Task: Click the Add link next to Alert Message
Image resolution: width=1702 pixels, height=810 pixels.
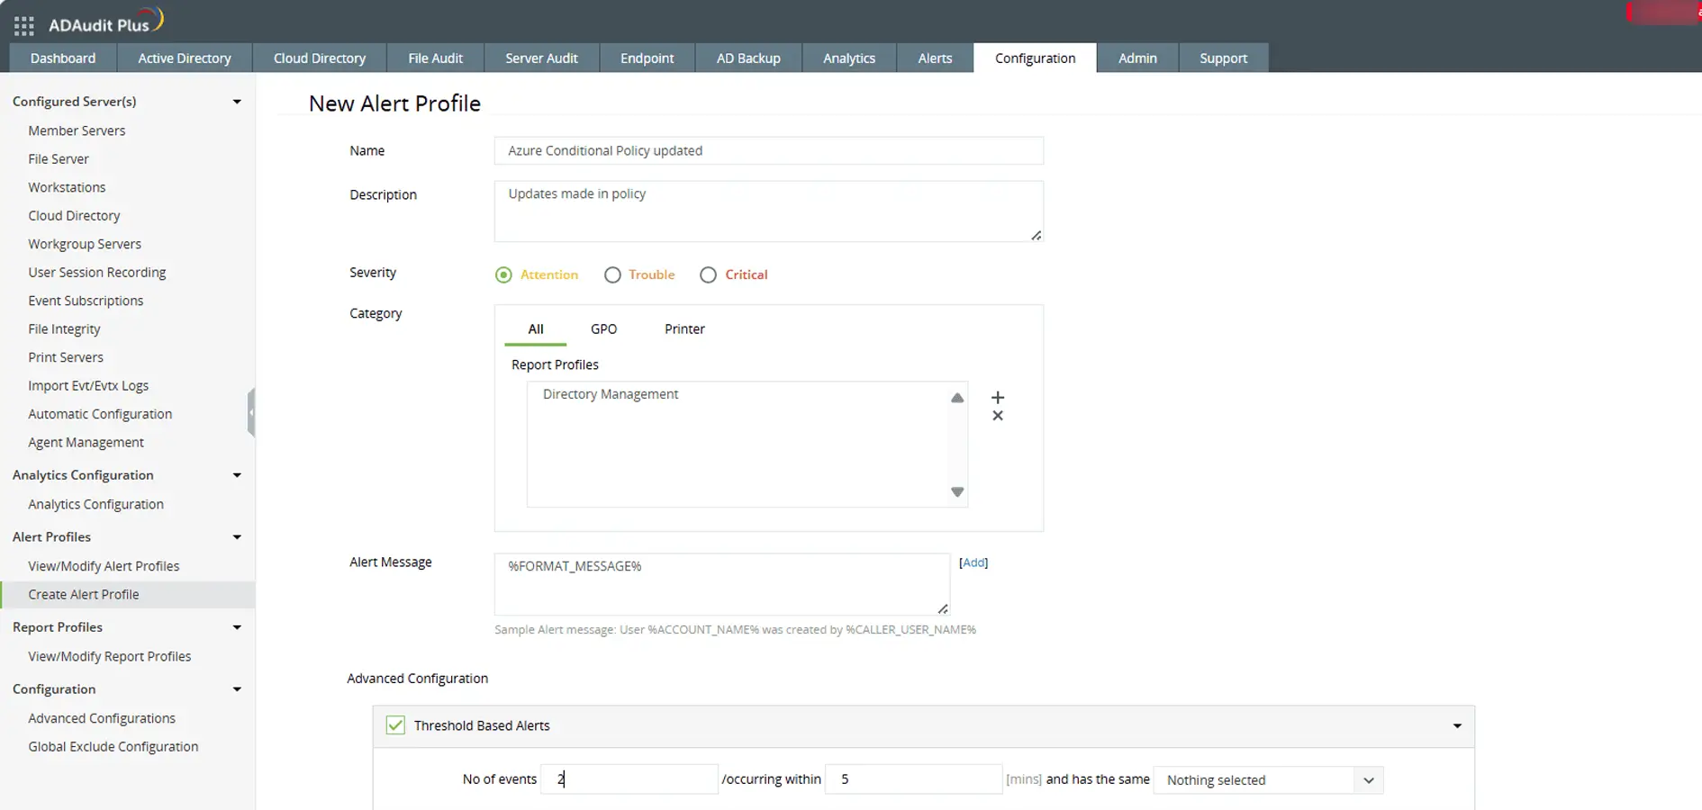Action: [x=973, y=562]
